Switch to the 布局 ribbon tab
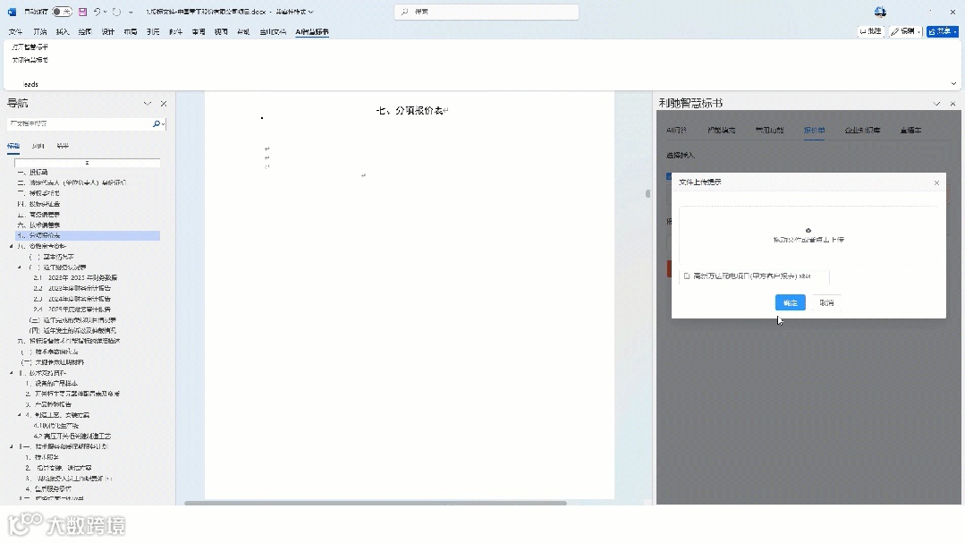This screenshot has height=543, width=965. pyautogui.click(x=131, y=32)
